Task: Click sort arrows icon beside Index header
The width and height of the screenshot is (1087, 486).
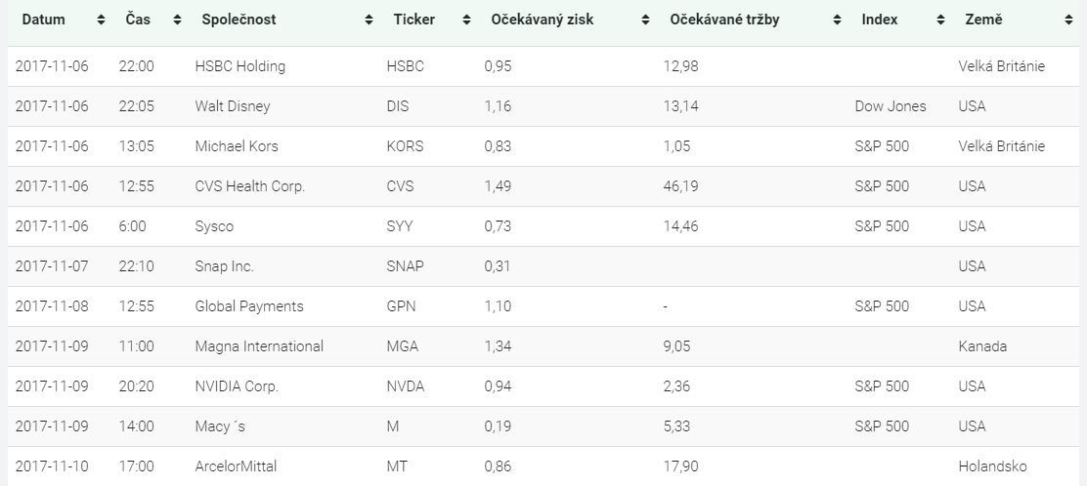Action: pos(940,20)
